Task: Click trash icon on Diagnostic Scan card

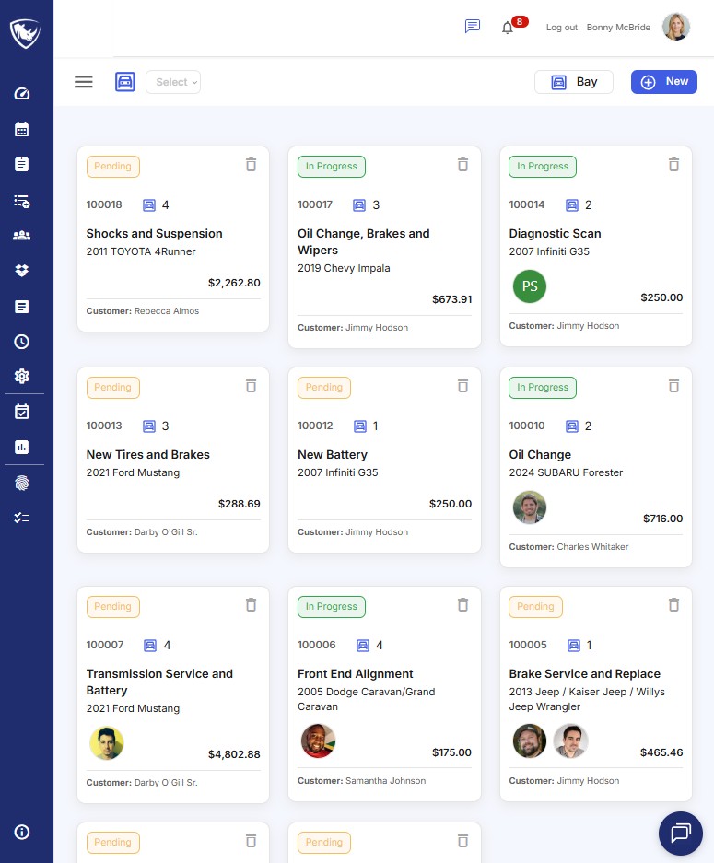Action: 673,165
